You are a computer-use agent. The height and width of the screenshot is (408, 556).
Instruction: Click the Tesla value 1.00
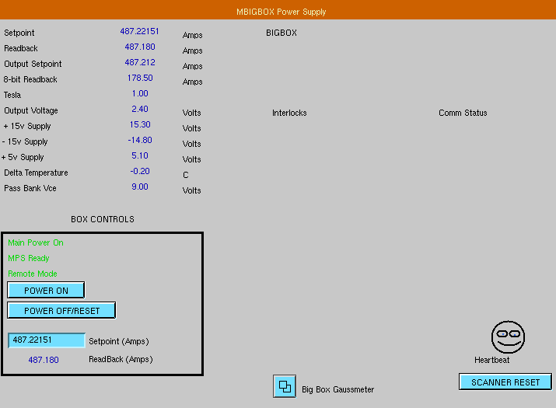pyautogui.click(x=140, y=93)
